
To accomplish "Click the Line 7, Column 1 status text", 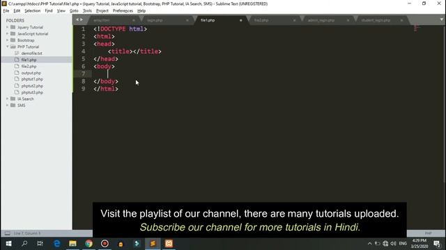I will (x=27, y=233).
